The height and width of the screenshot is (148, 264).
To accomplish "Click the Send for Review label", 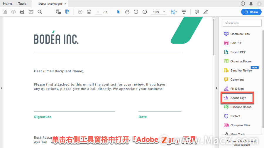I will (241, 70).
